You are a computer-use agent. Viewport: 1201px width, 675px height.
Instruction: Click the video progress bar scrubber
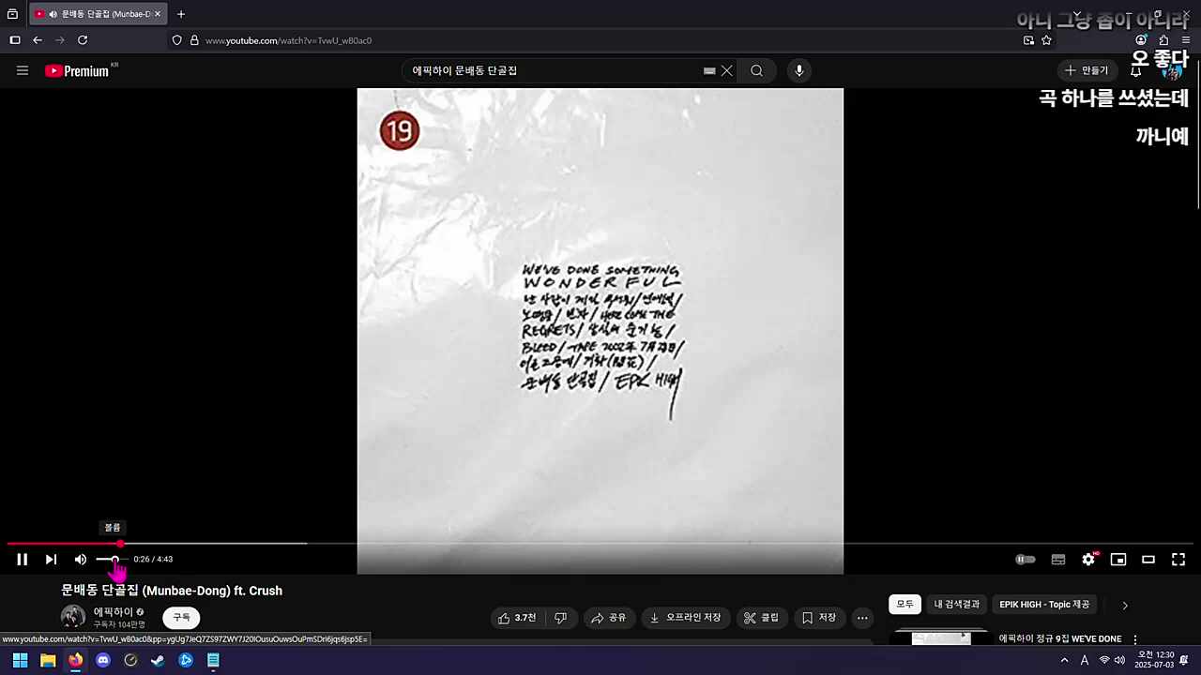[x=120, y=544]
